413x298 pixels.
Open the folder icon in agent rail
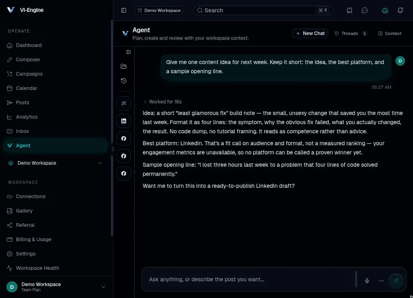click(x=124, y=66)
